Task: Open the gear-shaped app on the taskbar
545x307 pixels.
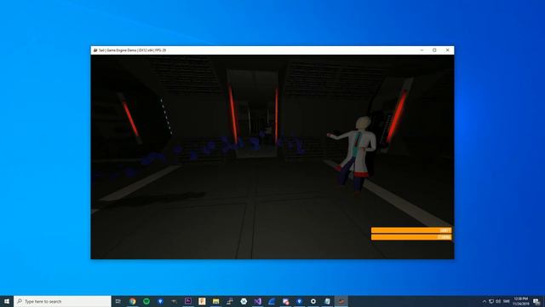Action: pyautogui.click(x=313, y=301)
